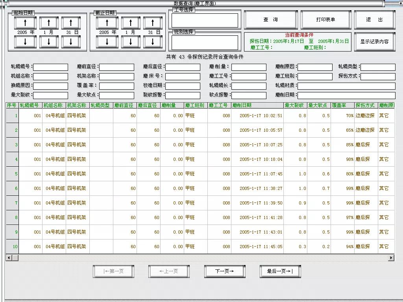Go back one page using ←上一页
Viewport: 403px width, 302px height.
[168, 271]
